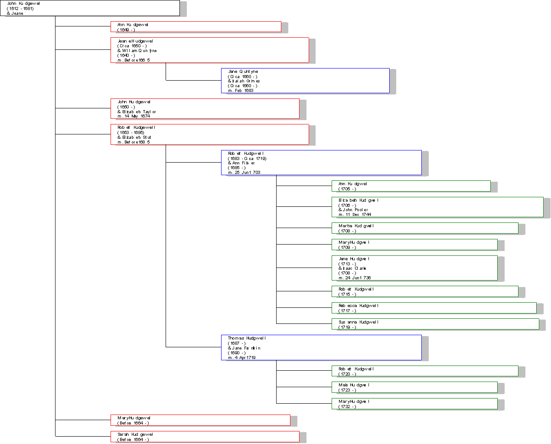
Task: Click the Ann Hudgewel (1705) box
Action: [411, 186]
